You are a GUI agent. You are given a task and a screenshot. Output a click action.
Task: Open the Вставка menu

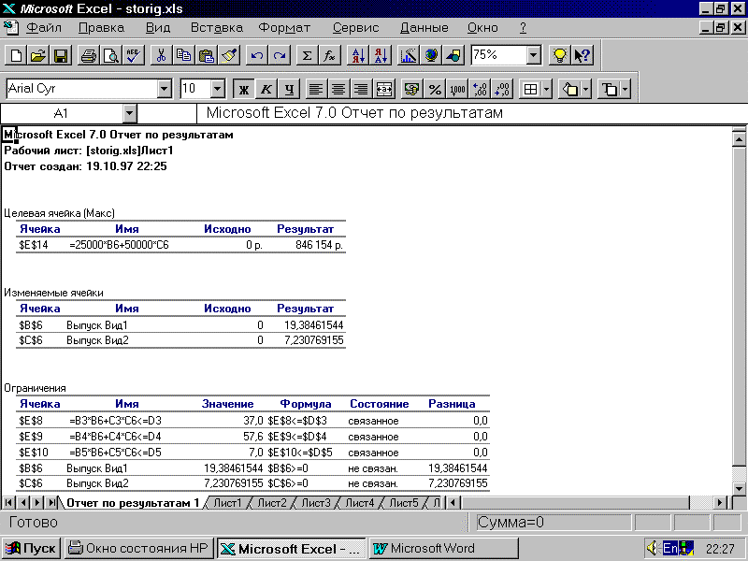click(217, 28)
